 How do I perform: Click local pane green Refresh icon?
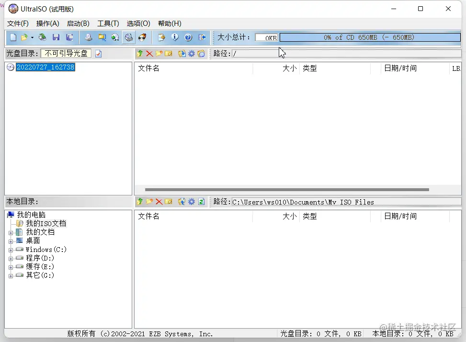(201, 202)
